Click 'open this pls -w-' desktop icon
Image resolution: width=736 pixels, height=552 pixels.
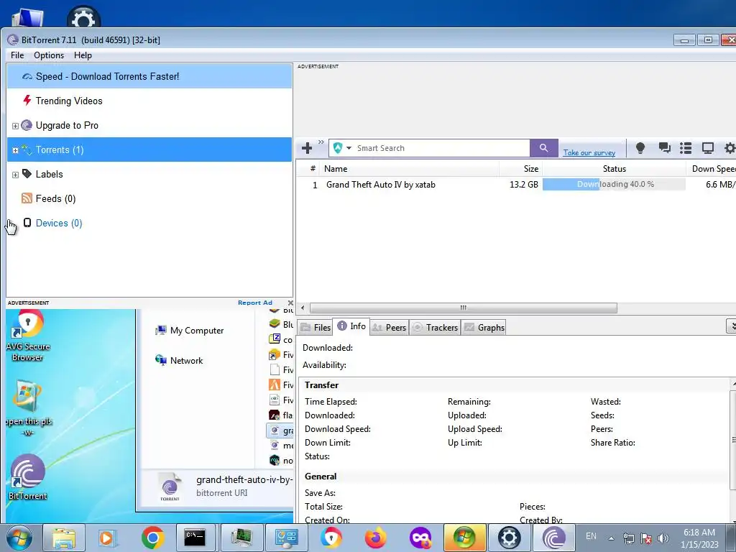pyautogui.click(x=28, y=408)
